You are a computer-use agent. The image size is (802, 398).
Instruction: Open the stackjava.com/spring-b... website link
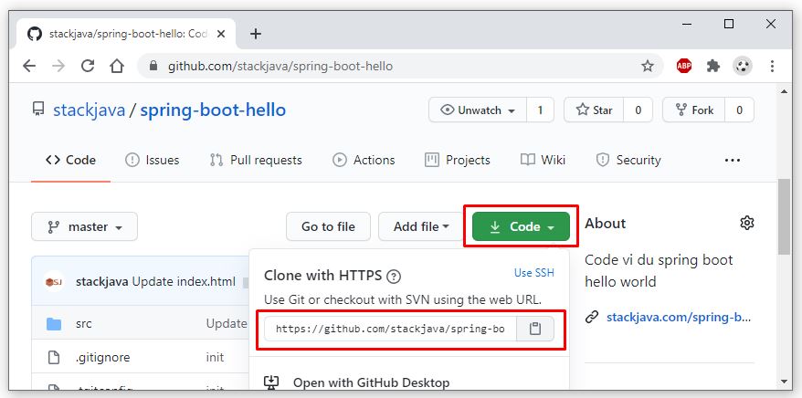pyautogui.click(x=679, y=318)
